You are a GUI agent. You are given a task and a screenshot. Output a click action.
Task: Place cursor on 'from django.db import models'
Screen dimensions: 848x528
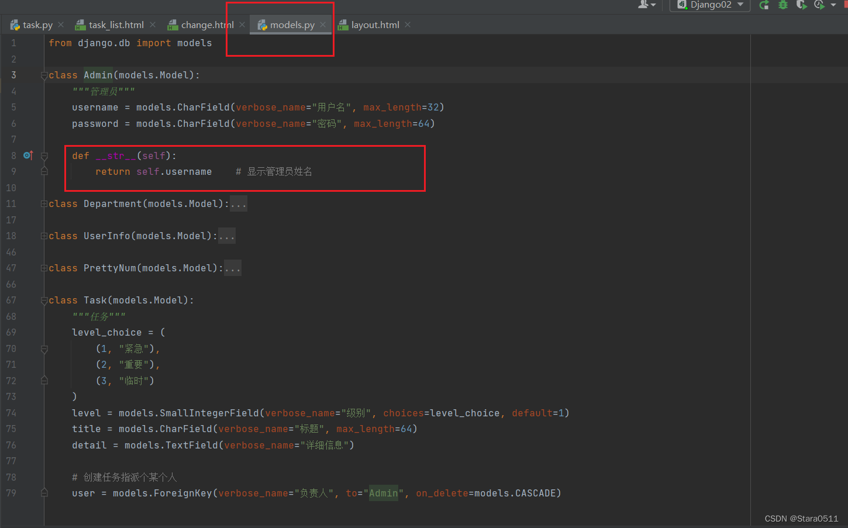(x=130, y=43)
